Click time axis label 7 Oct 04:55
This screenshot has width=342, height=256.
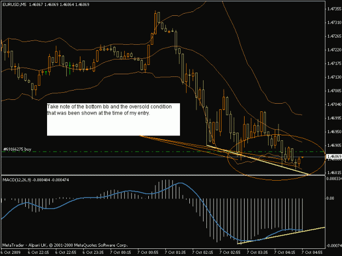[x=312, y=253]
